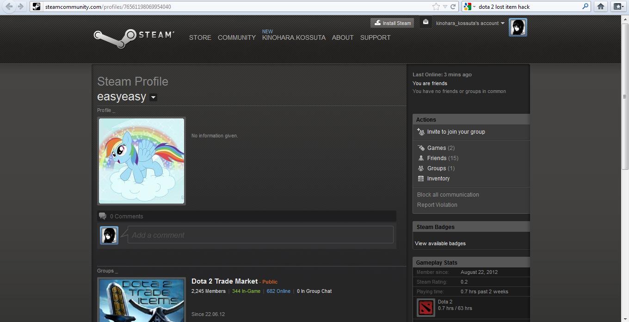Open the Games (2) link

pos(441,148)
